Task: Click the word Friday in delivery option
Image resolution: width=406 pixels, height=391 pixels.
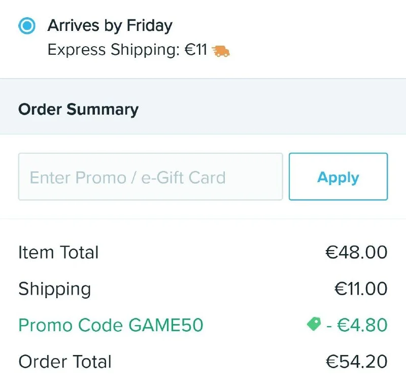Action: point(150,25)
